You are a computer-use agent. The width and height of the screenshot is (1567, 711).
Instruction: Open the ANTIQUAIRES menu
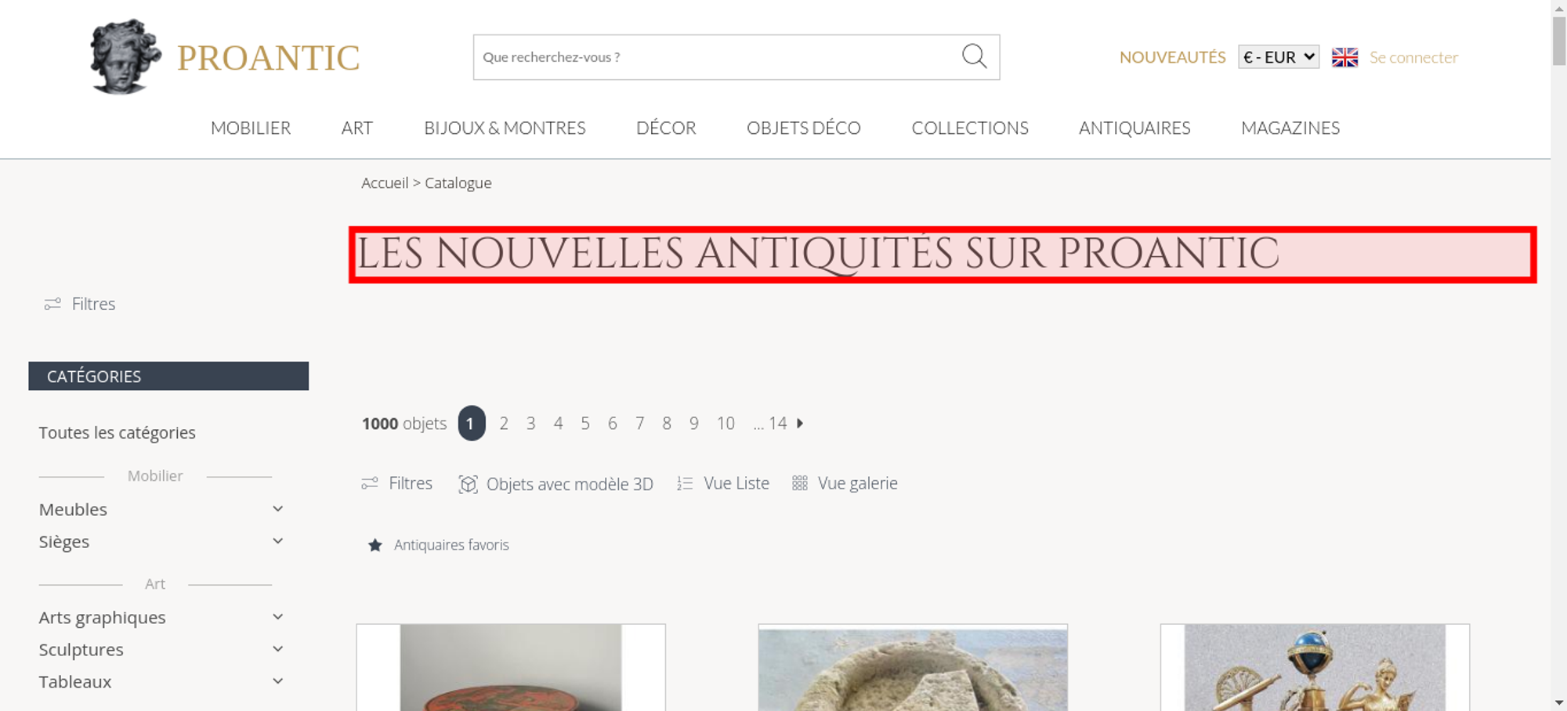pos(1135,128)
